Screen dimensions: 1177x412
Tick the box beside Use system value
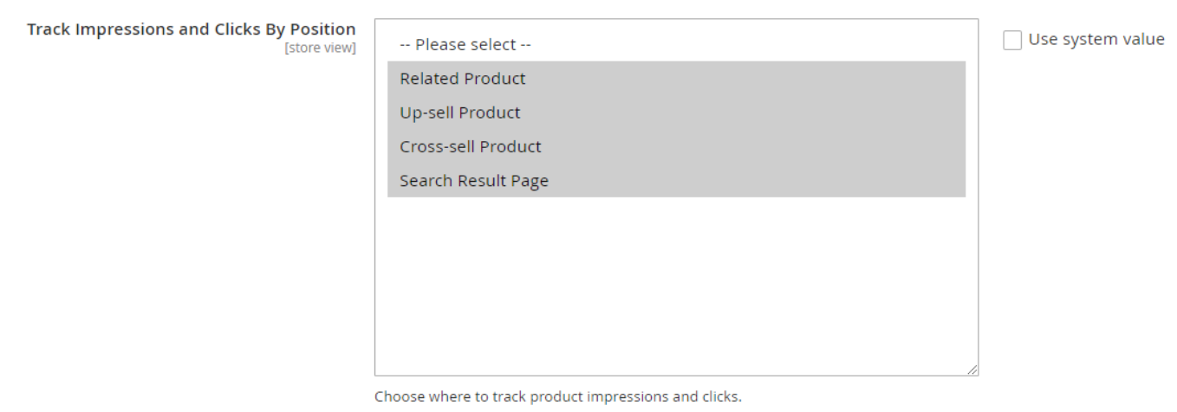(1011, 40)
